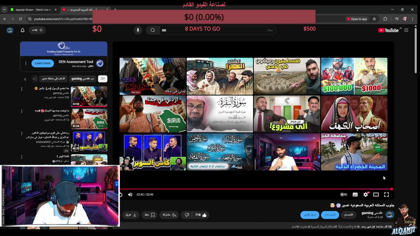Bookmark this page with star icon
The width and height of the screenshot is (420, 236).
[x=374, y=19]
